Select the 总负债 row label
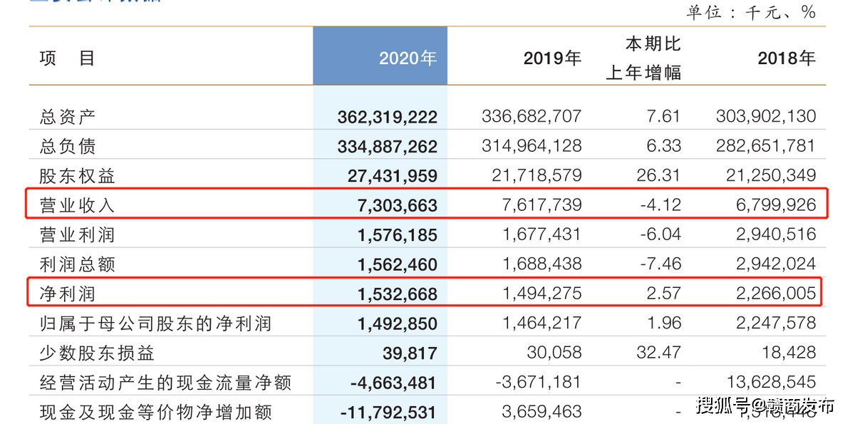The height and width of the screenshot is (424, 855). [x=67, y=146]
